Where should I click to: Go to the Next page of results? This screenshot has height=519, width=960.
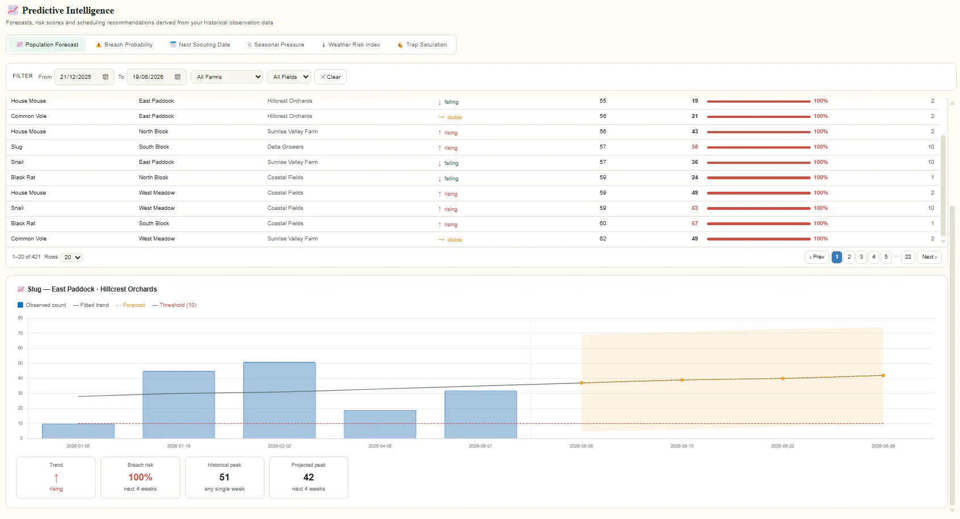(929, 257)
